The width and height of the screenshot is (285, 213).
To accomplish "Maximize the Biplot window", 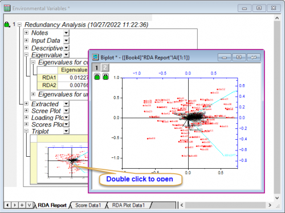I will click(239, 57).
